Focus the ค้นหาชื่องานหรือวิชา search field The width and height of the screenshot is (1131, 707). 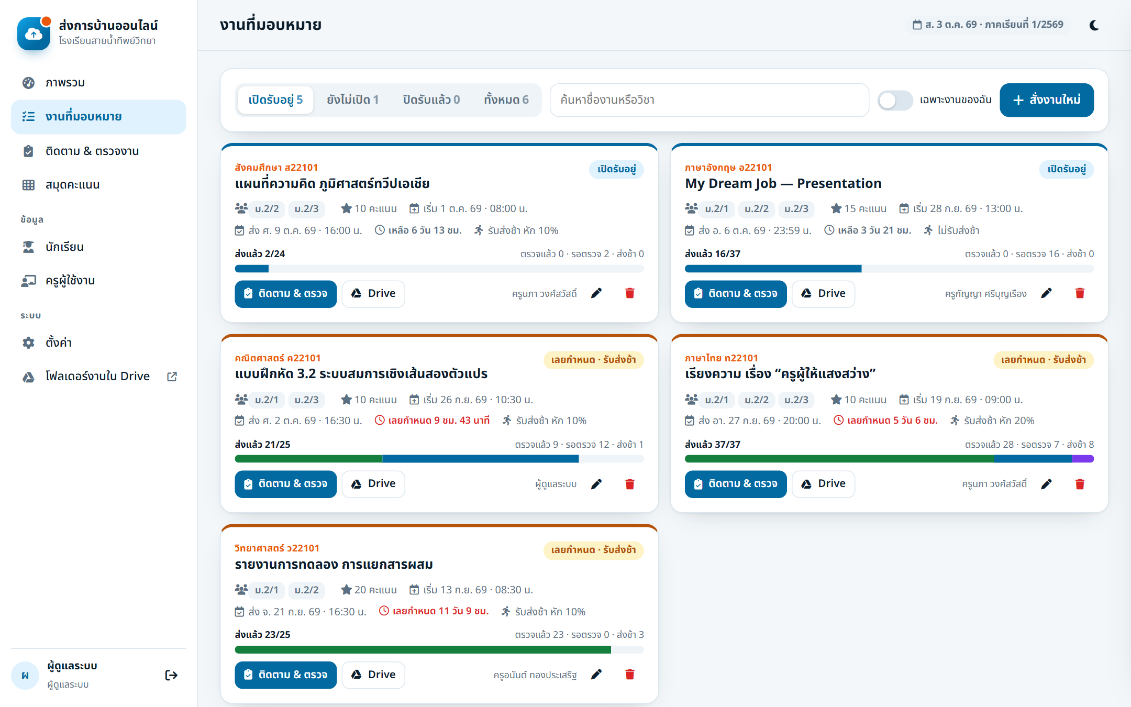point(709,100)
